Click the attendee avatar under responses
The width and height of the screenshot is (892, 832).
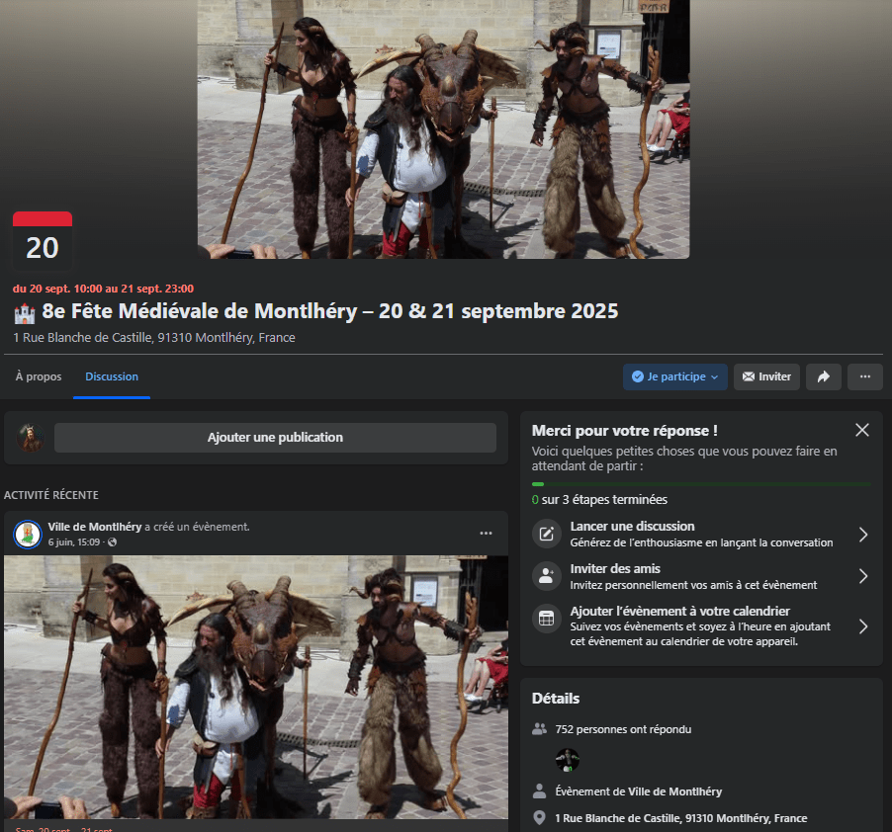pos(568,760)
